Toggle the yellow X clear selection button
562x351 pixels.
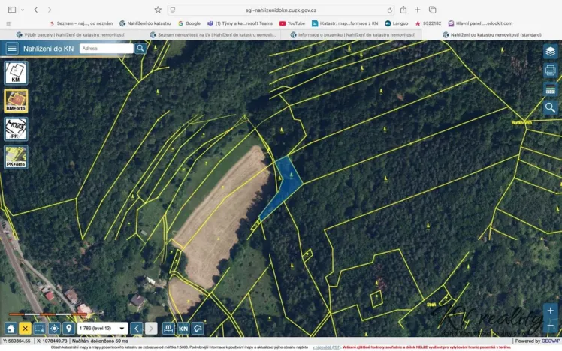[25, 328]
